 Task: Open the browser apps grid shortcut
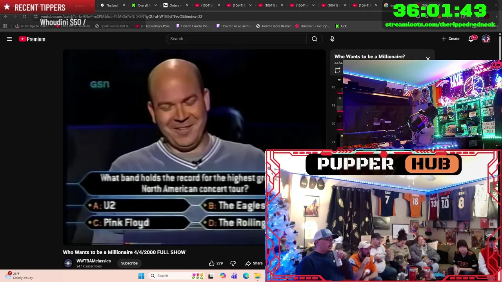pos(5,26)
